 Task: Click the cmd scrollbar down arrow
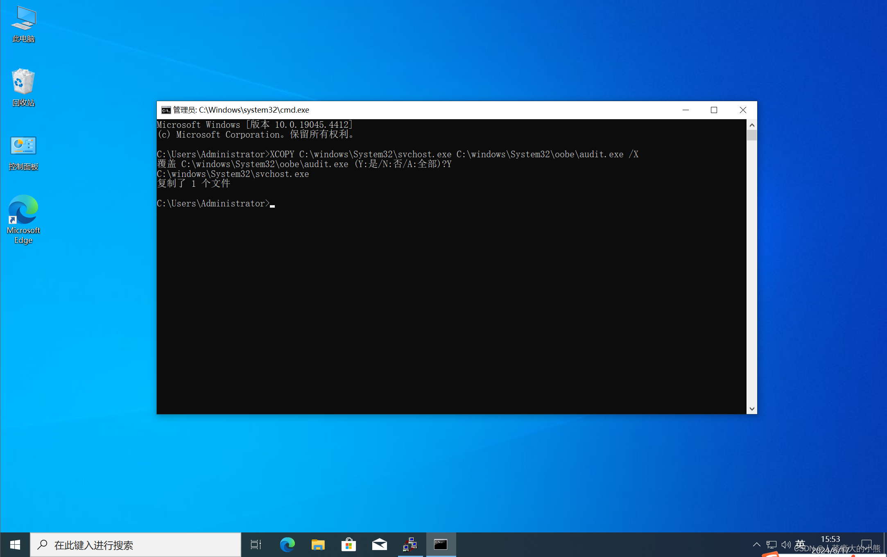pyautogui.click(x=752, y=409)
